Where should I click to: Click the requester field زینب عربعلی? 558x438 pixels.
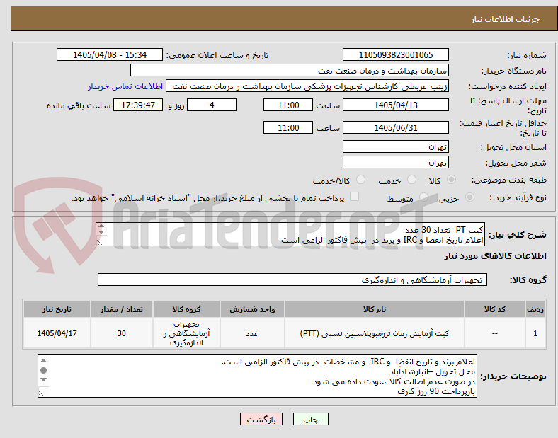(307, 86)
